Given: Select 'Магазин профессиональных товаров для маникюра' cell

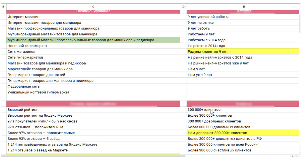Looking at the screenshot, I should coord(93,28).
